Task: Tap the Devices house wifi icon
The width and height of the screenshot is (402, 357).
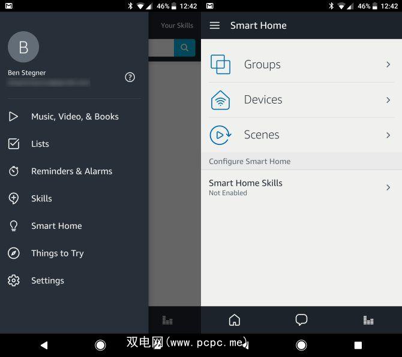Action: tap(220, 100)
